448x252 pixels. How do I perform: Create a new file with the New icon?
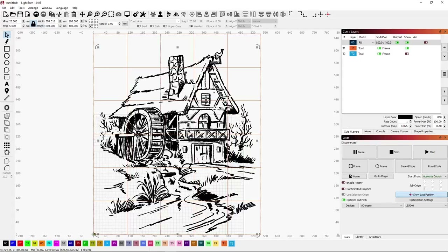tap(6, 14)
